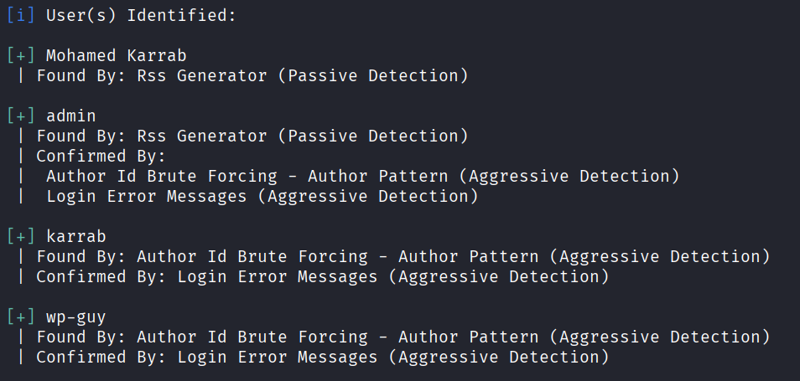Click admin's "Author Id Brute Forcing" confirmation line
The image size is (800, 381).
[362, 176]
